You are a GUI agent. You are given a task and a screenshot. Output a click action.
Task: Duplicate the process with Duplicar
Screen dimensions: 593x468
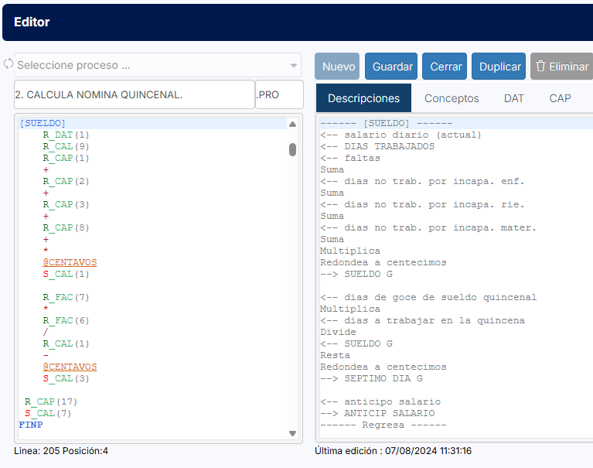(499, 67)
